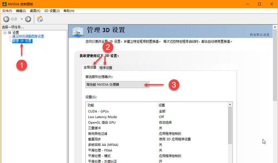Select the Low Latency Mode setting row
Image resolution: width=278 pixels, height=163 pixels.
pyautogui.click(x=122, y=117)
